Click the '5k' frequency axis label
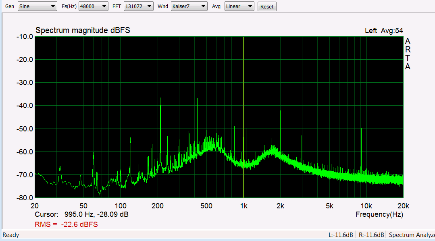435x241 pixels. (329, 206)
